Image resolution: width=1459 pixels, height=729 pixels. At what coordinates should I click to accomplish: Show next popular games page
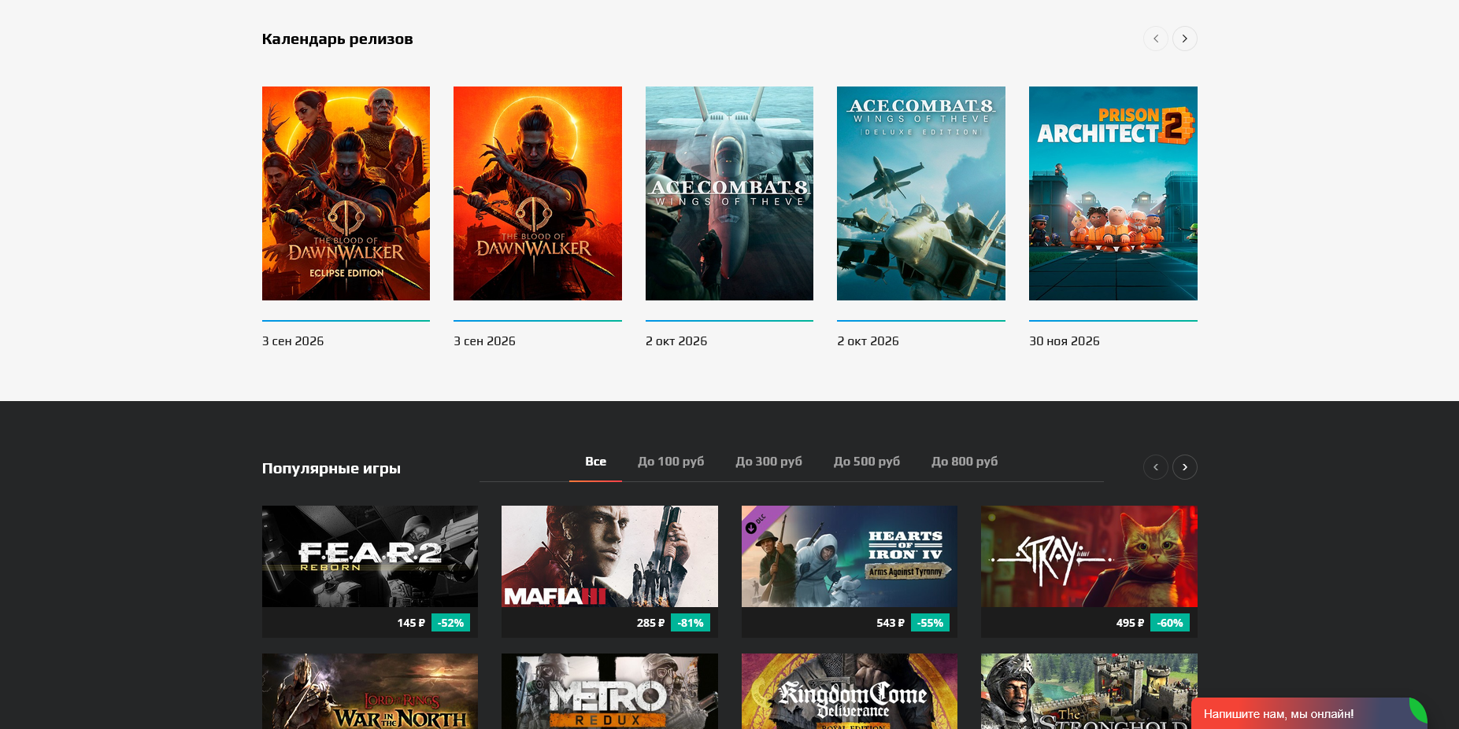[x=1184, y=467]
